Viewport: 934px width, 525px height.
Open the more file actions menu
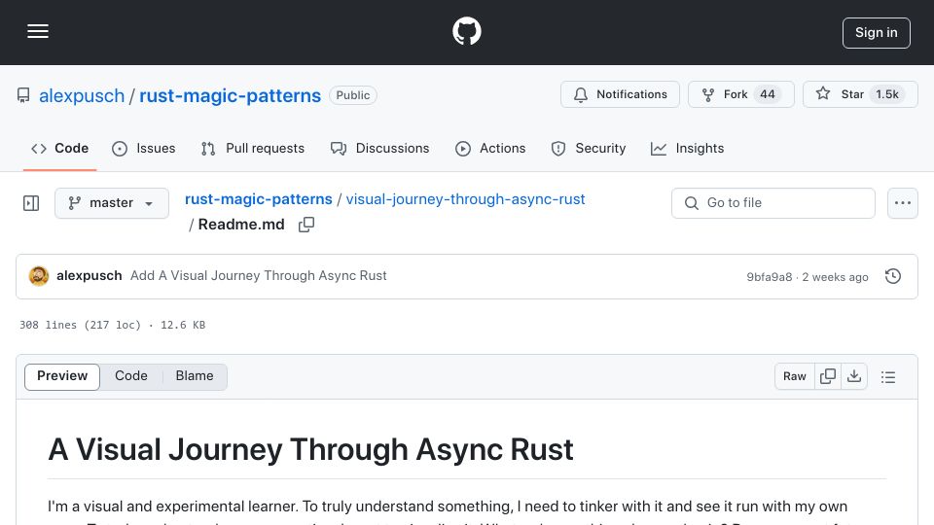pyautogui.click(x=903, y=203)
